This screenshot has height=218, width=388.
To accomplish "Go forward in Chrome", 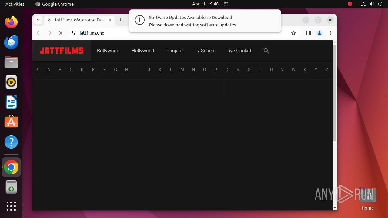I will 50,33.
